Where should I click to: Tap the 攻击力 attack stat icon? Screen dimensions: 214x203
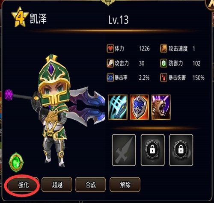pyautogui.click(x=110, y=63)
